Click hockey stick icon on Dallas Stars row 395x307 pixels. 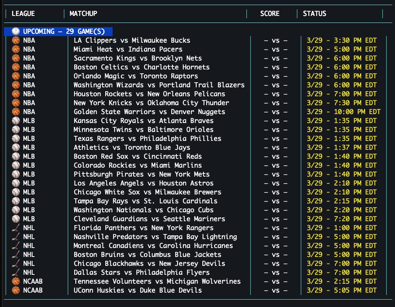[x=16, y=272]
